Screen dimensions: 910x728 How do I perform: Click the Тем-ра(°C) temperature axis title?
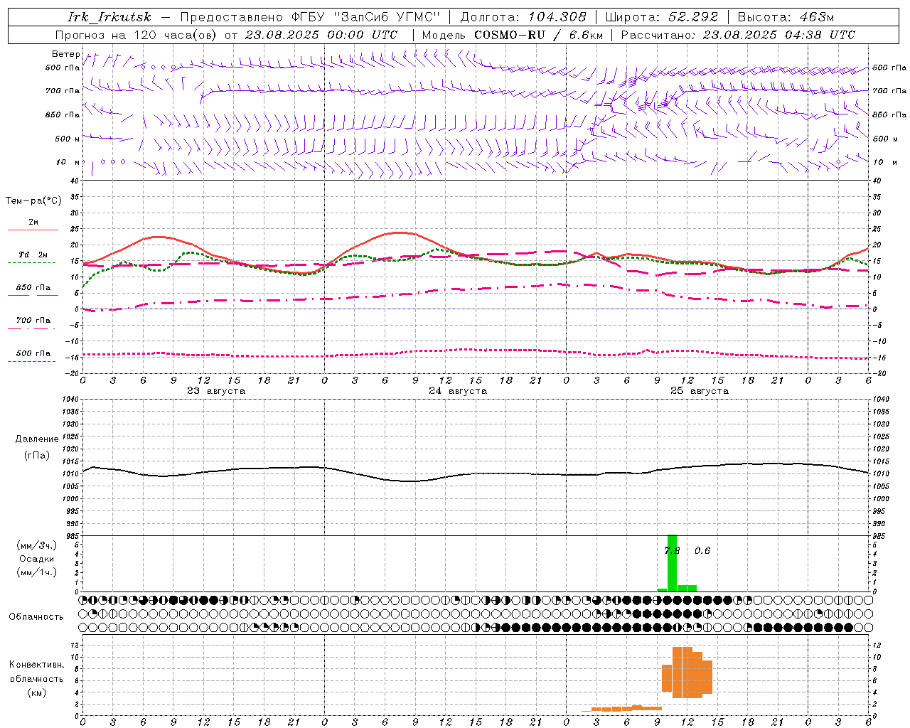tap(33, 201)
